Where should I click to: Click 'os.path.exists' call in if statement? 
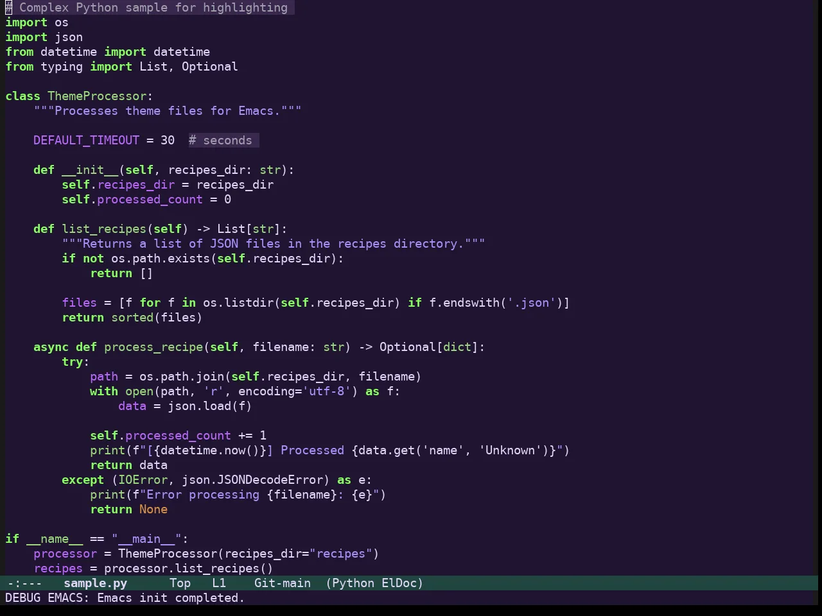[x=161, y=259]
